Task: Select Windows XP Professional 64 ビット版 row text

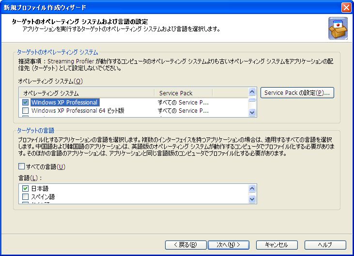Action: click(78, 110)
